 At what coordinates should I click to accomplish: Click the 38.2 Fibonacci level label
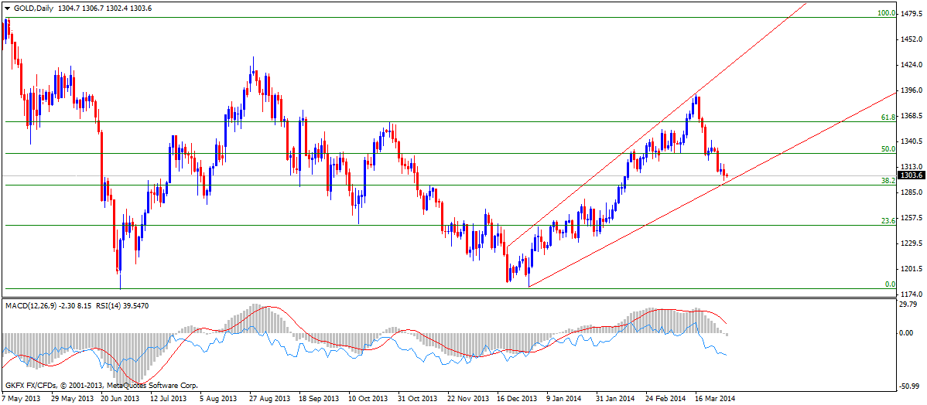(888, 181)
